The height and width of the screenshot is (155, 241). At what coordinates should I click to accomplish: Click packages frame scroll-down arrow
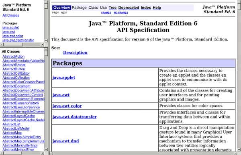click(x=46, y=41)
